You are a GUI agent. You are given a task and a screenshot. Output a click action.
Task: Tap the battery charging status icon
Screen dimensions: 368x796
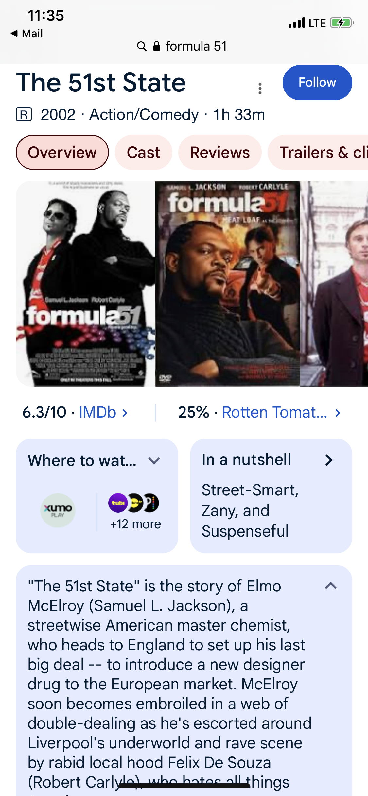coord(342,23)
